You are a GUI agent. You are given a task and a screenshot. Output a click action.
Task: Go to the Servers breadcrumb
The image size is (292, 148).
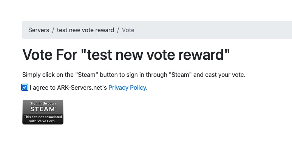(39, 30)
